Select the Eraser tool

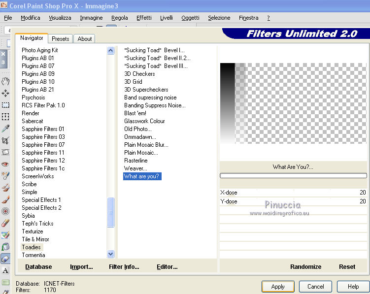pyautogui.click(x=5, y=223)
